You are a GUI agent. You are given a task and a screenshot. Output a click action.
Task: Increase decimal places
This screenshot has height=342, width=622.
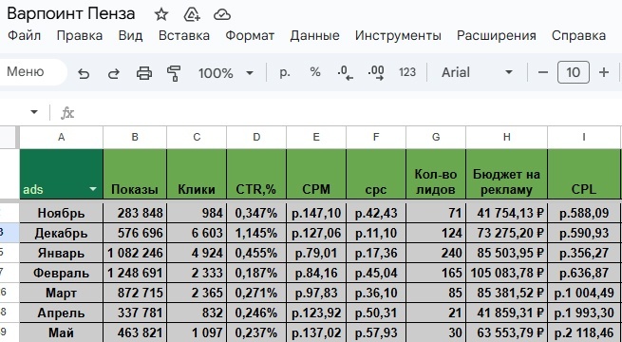(376, 73)
